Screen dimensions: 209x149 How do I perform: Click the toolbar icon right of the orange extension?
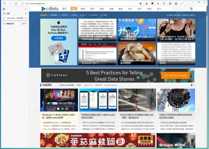click(152, 4)
